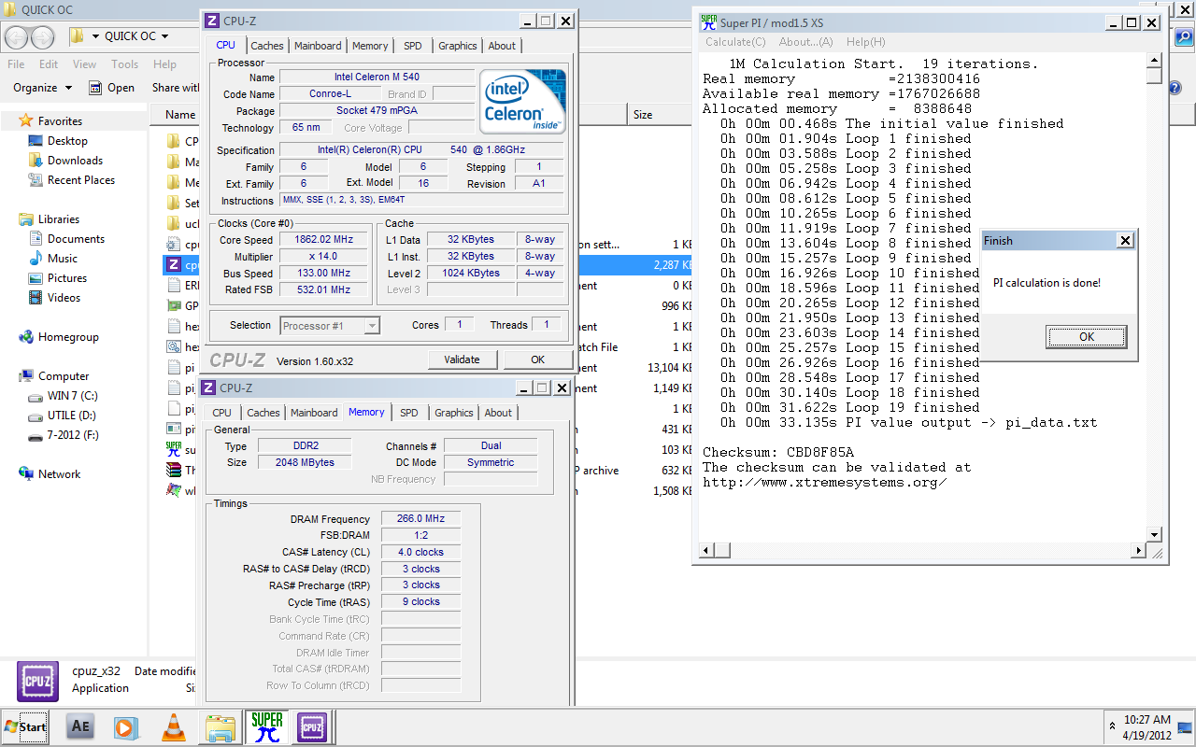Open Tools menu in Explorer
Image resolution: width=1196 pixels, height=747 pixels.
124,64
